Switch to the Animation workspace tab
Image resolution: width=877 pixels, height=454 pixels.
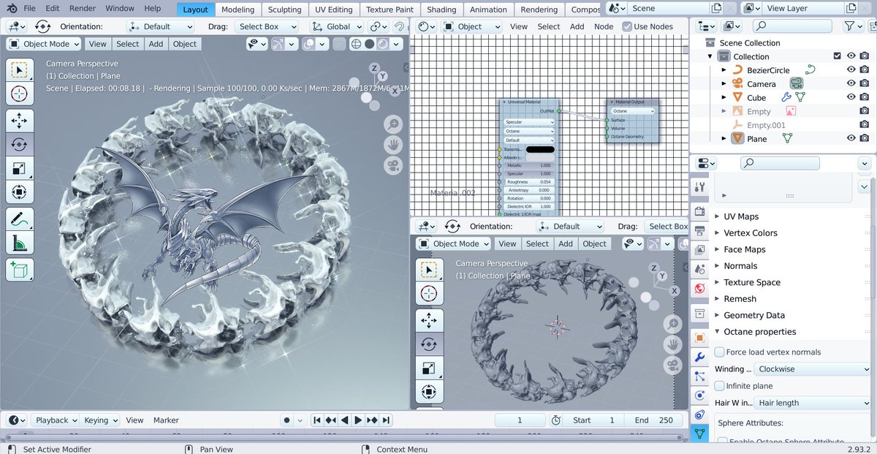coord(488,10)
